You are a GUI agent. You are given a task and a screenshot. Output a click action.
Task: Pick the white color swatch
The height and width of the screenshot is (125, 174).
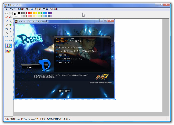coord(19,16)
